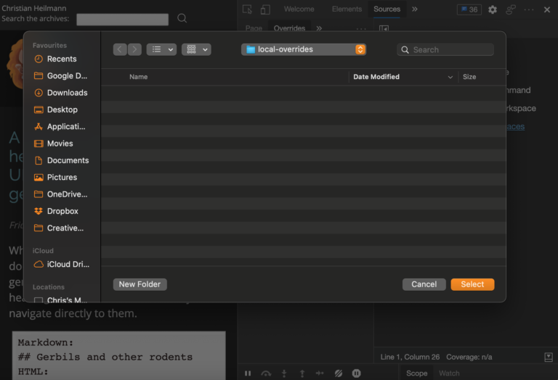This screenshot has width=558, height=380.
Task: Pause script execution in debugger
Action: click(x=248, y=373)
